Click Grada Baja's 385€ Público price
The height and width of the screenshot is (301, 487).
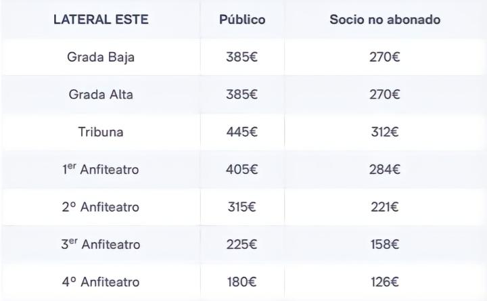[x=242, y=57]
